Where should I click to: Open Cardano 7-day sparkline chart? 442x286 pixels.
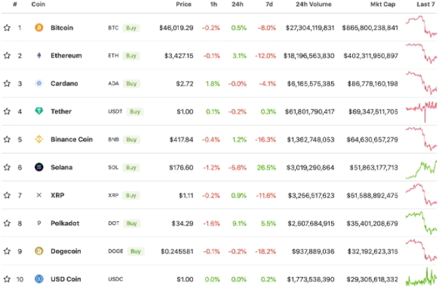pos(421,83)
